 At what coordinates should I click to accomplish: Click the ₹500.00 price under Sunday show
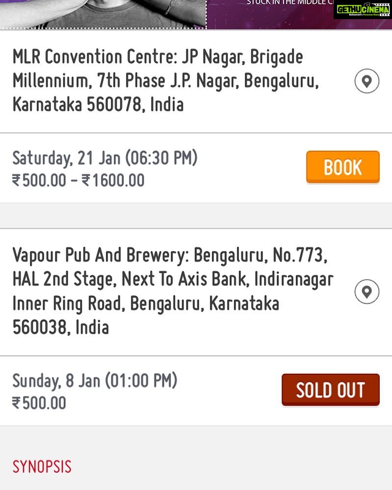tap(39, 403)
